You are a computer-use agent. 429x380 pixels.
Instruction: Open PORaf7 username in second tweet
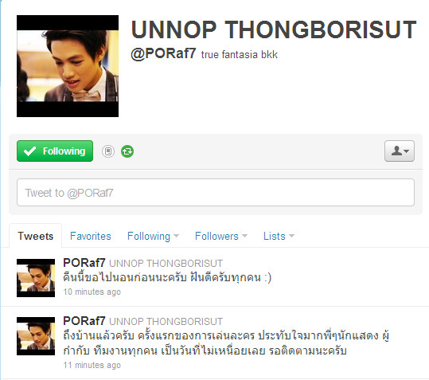click(x=84, y=321)
